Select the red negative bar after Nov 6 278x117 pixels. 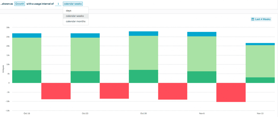click(x=231, y=92)
